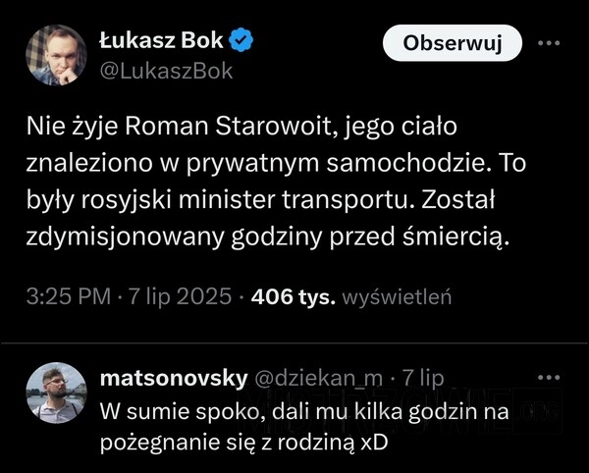Click the @LukaszBok handle
This screenshot has width=589, height=473.
tap(167, 72)
